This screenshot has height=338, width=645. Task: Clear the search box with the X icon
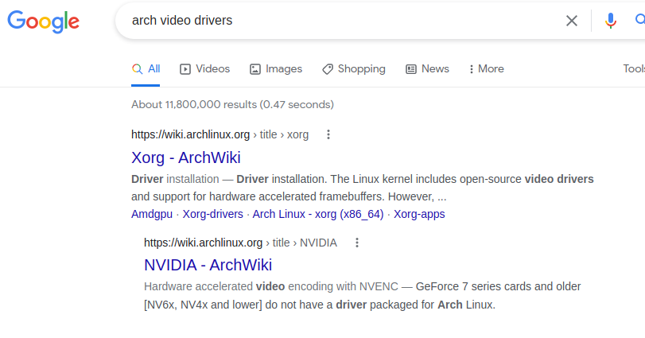(571, 21)
